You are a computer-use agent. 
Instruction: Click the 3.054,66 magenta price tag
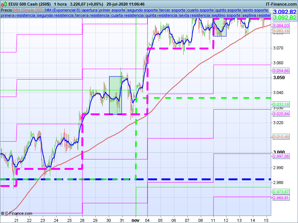[x=281, y=71]
